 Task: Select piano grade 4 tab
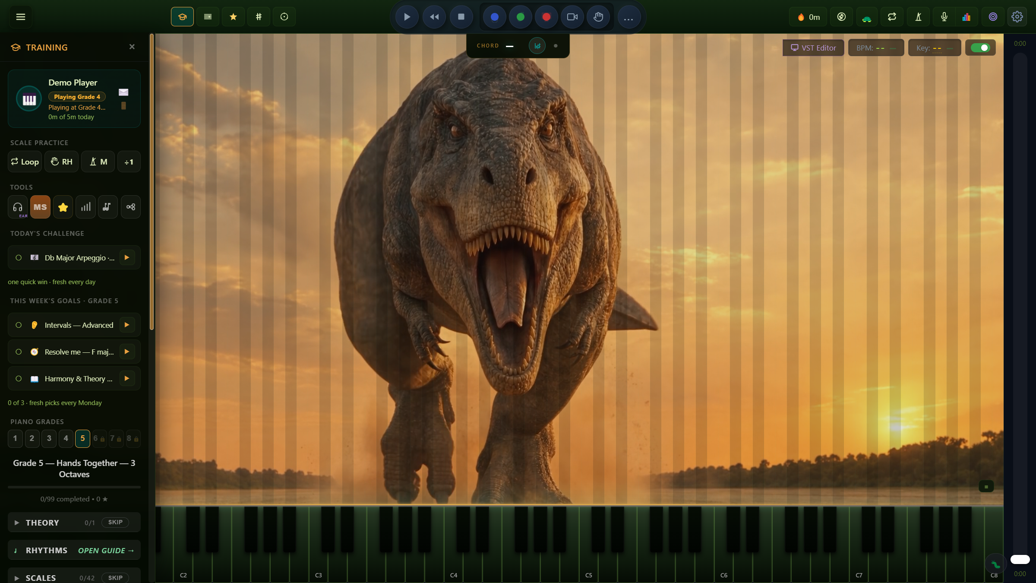[x=66, y=438]
